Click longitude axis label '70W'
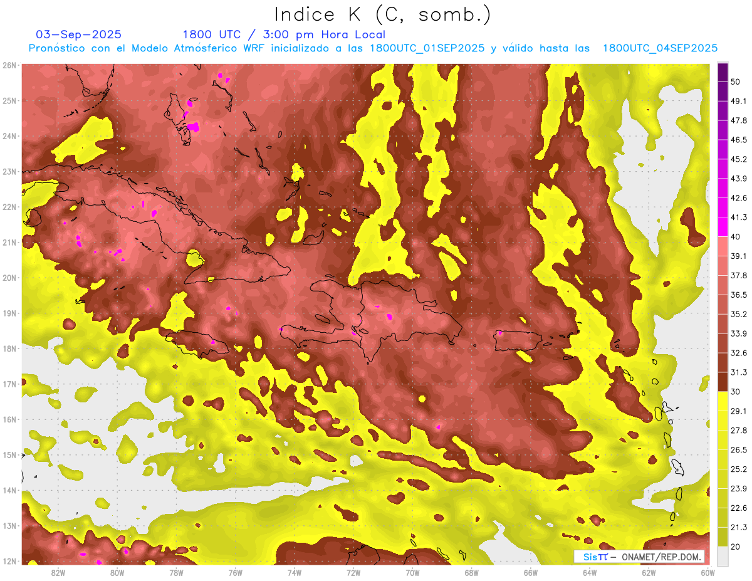This screenshot has height=581, width=752. 412,572
